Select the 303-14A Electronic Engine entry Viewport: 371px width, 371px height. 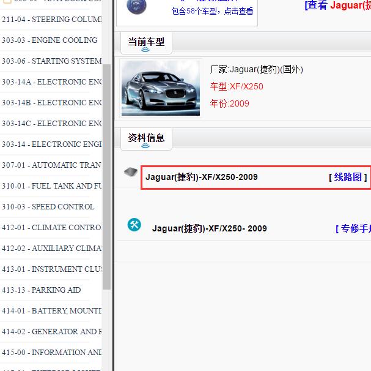tap(52, 82)
